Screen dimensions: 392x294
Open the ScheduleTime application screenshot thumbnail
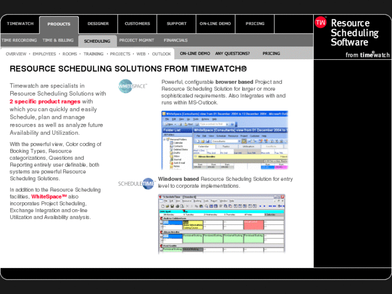click(222, 224)
